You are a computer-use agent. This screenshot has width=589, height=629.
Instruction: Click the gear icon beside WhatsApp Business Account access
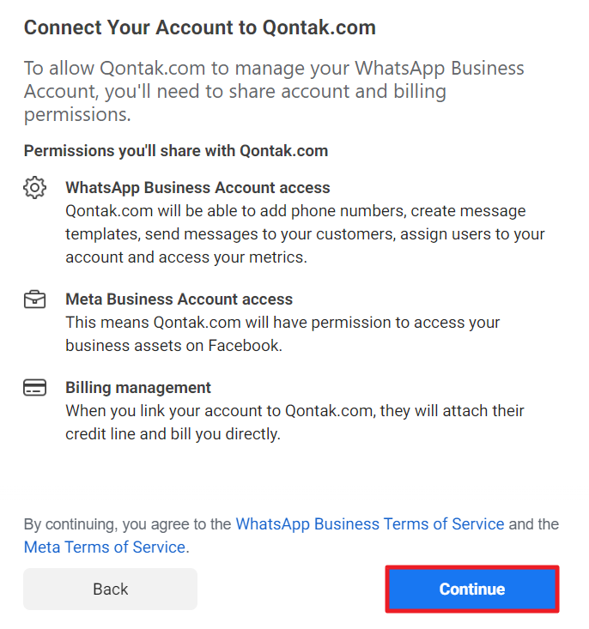click(35, 187)
